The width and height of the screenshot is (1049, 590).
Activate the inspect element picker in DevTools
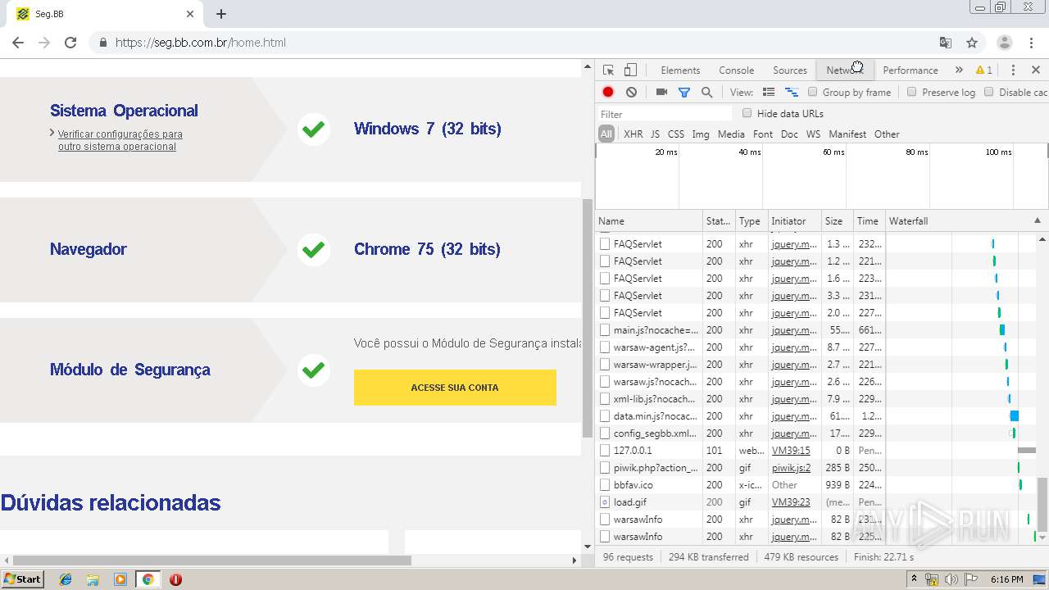coord(608,70)
